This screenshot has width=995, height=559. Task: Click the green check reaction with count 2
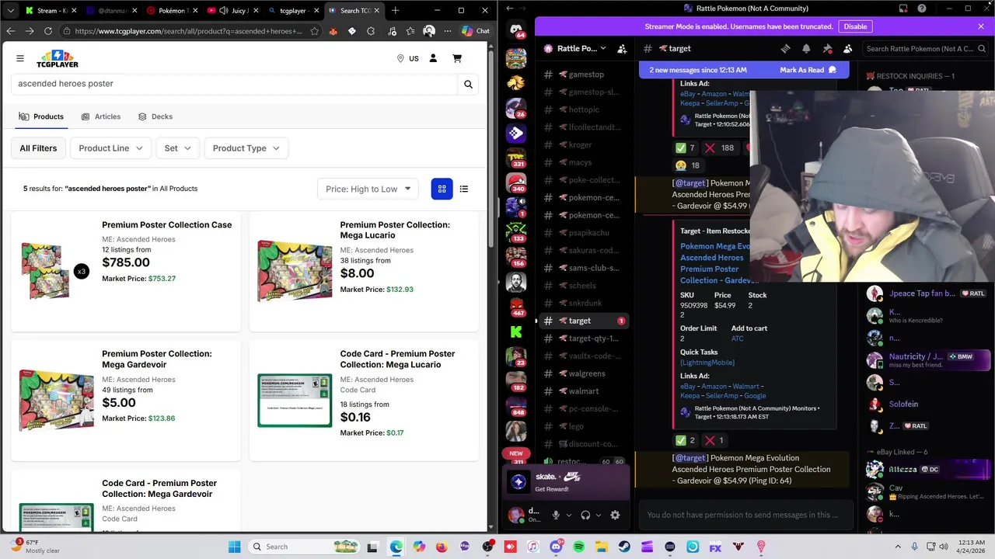686,440
